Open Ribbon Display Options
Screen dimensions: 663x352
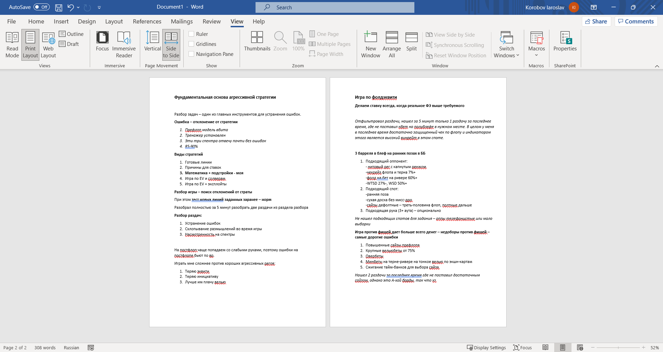coord(594,7)
